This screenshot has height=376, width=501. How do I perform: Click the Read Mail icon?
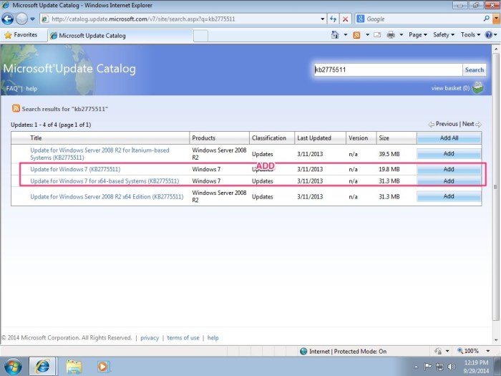tap(377, 34)
